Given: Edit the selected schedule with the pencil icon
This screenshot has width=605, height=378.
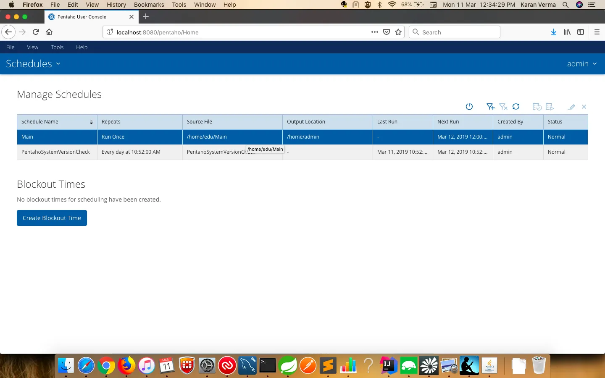Looking at the screenshot, I should coord(571,107).
